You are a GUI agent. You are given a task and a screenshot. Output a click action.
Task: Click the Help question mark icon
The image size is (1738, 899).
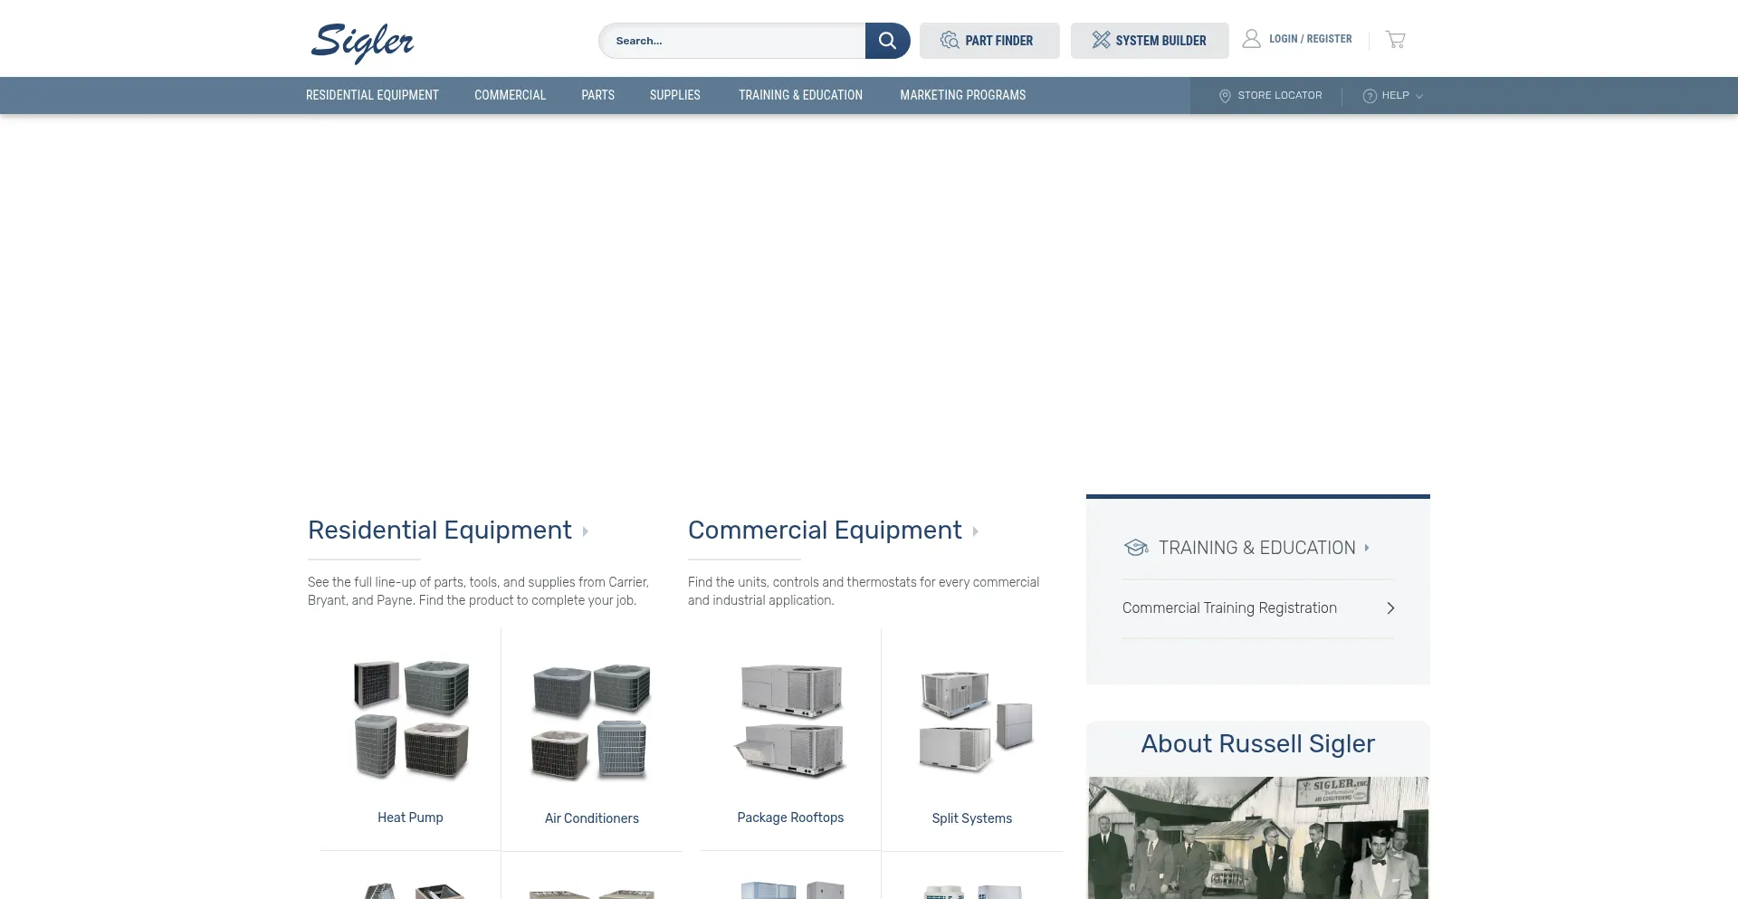1370,96
